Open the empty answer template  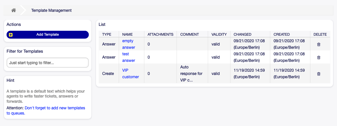pyautogui.click(x=129, y=44)
